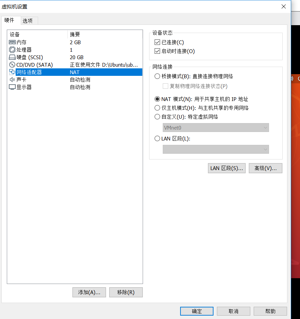This screenshot has width=300, height=319.
Task: Click the 设备 column header
Action: [37, 34]
